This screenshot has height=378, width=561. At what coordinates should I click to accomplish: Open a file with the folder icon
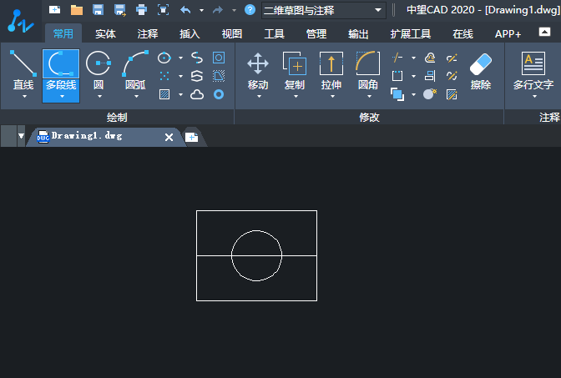coord(77,10)
